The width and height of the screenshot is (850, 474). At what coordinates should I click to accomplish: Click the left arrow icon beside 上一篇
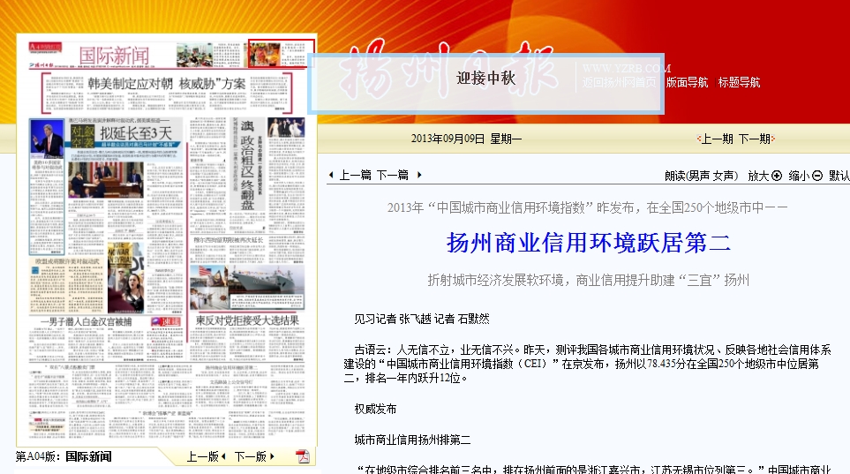pyautogui.click(x=331, y=175)
